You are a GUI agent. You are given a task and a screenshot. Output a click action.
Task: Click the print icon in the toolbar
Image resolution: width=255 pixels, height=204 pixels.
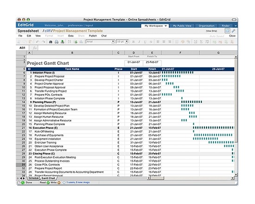(x=57, y=42)
